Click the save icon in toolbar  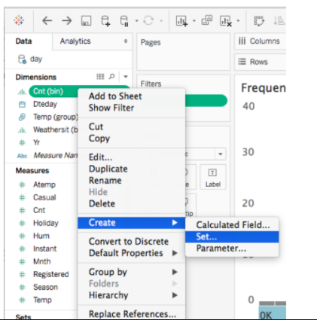86,20
